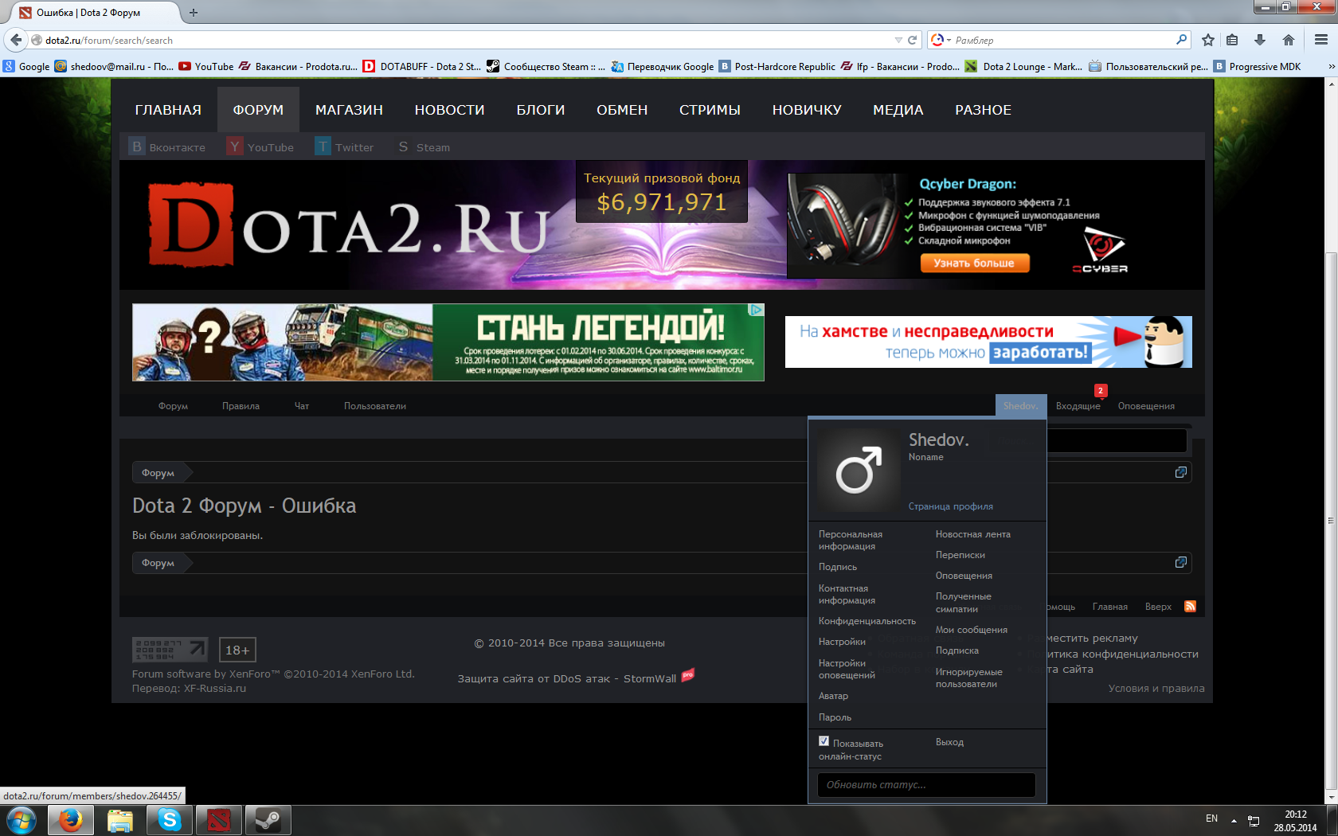
Task: Click the RSS feed icon in the footer
Action: pyautogui.click(x=1190, y=607)
